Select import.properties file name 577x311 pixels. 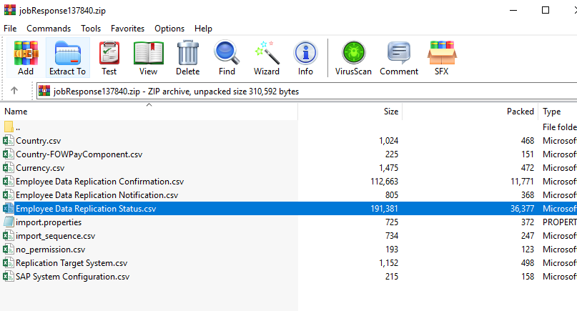49,222
